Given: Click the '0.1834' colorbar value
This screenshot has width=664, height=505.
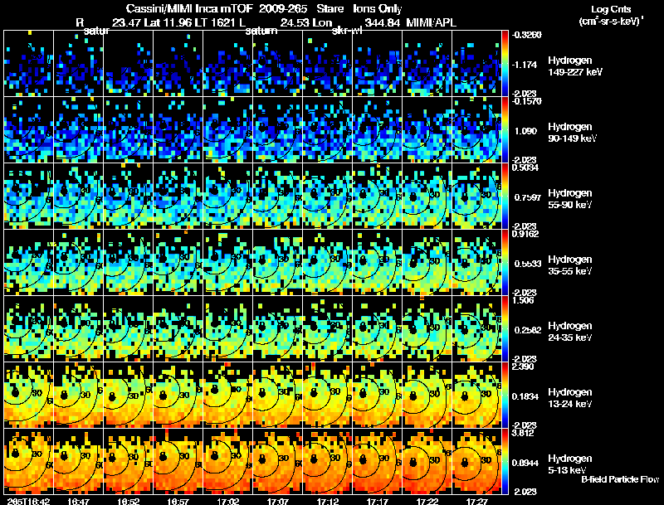Looking at the screenshot, I should tap(525, 396).
